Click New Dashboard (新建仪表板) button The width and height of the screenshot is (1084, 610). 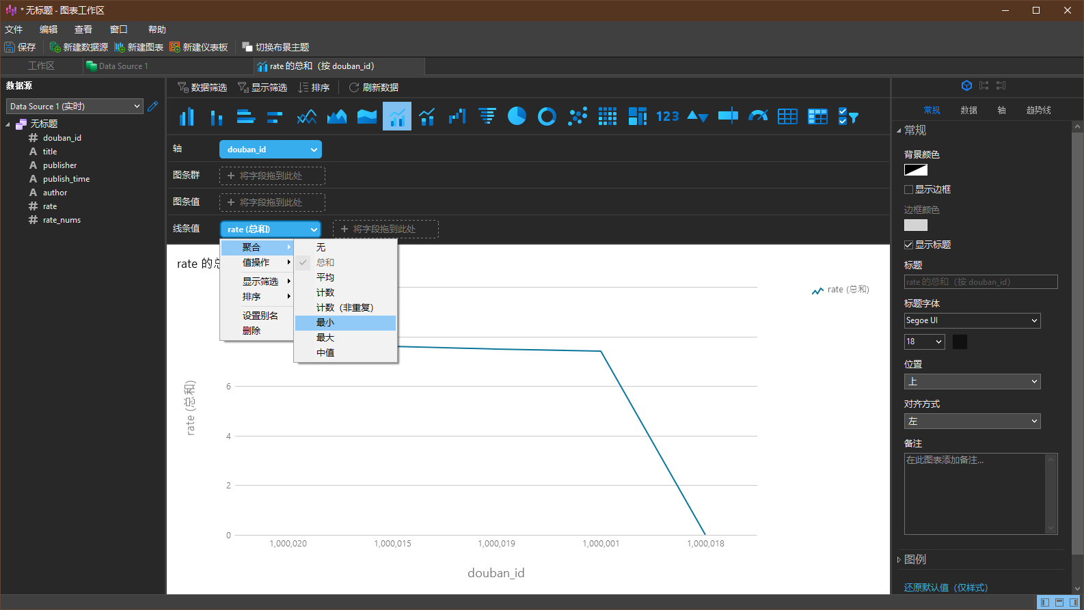[199, 47]
